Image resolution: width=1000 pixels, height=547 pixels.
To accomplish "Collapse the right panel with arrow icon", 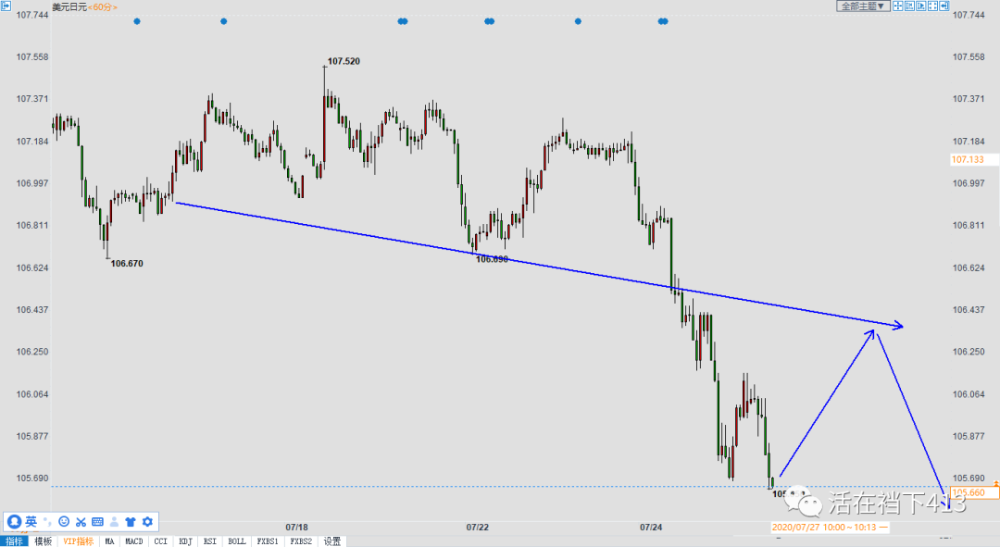I will pyautogui.click(x=944, y=6).
